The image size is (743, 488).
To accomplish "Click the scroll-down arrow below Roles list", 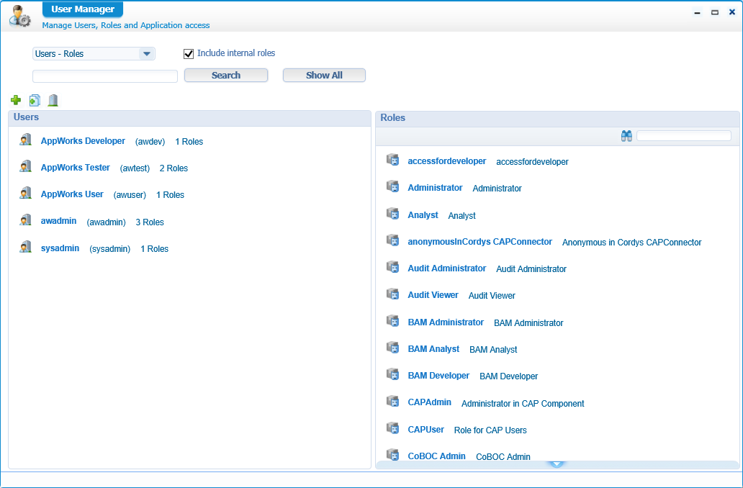I will point(557,464).
